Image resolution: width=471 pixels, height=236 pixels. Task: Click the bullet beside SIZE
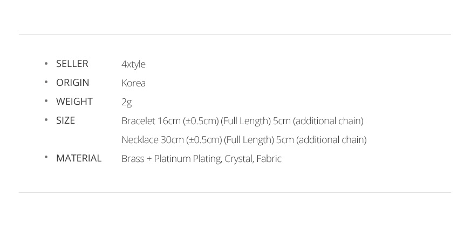pyautogui.click(x=46, y=120)
